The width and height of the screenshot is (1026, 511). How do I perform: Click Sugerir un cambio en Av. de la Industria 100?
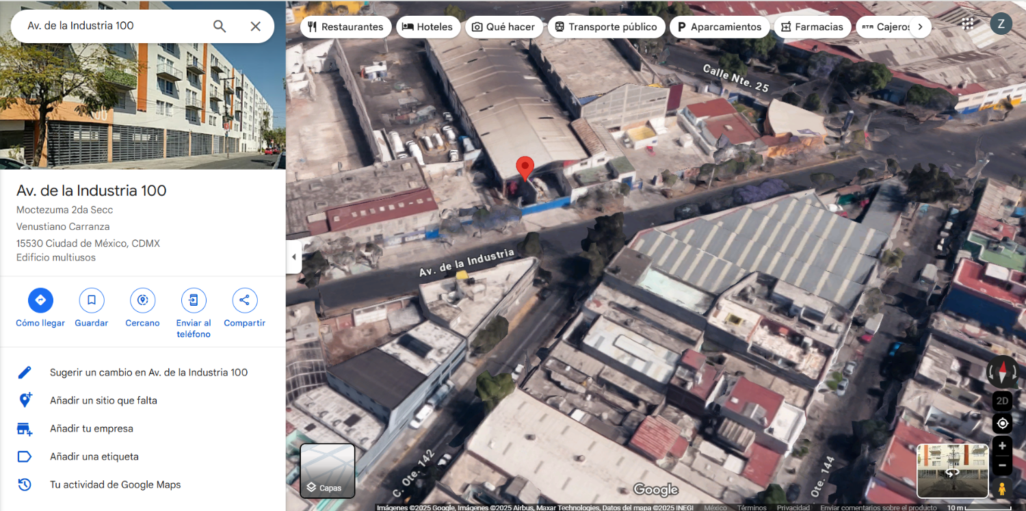[x=149, y=373]
